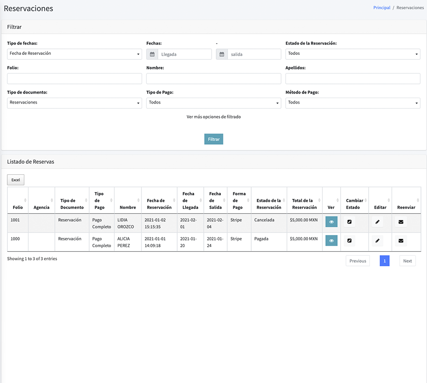
Task: Sort the table by Nombre column
Action: point(127,207)
